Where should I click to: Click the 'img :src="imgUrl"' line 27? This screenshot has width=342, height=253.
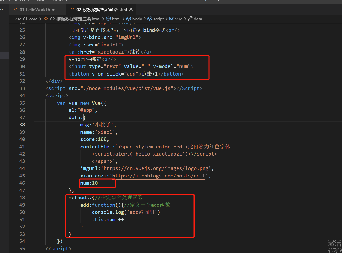[96, 45]
